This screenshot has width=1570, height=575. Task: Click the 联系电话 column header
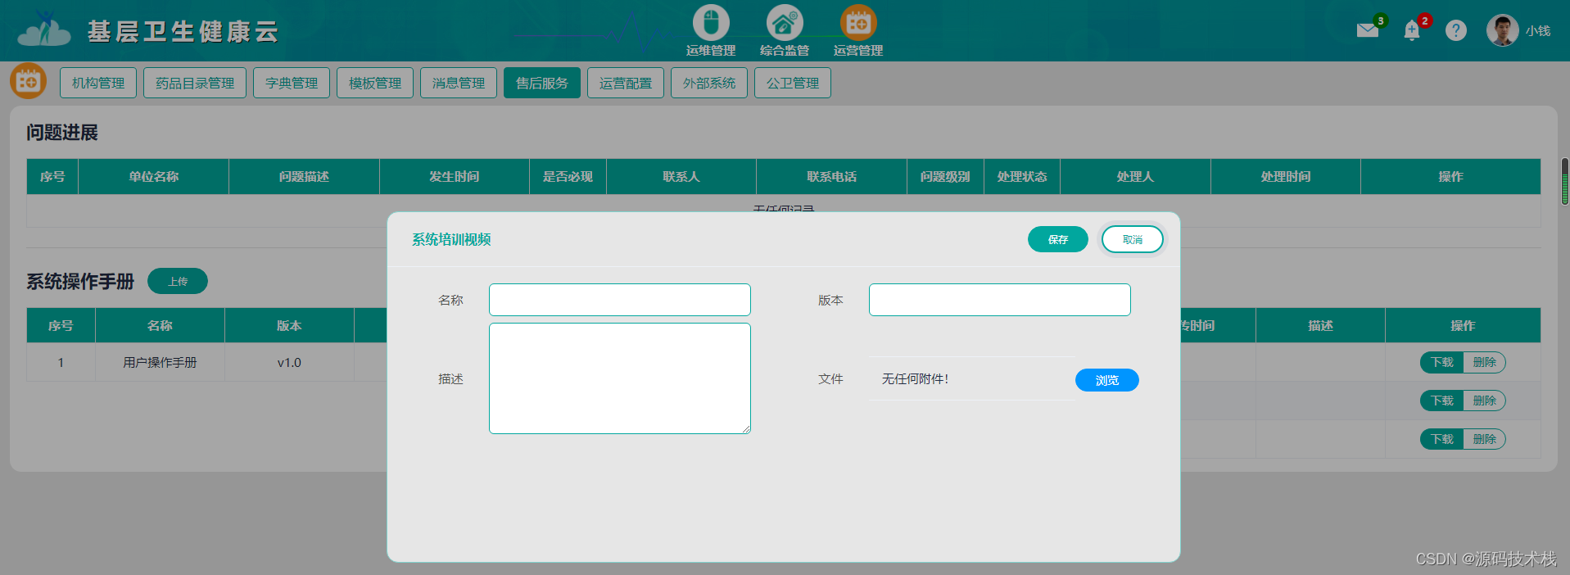click(x=831, y=176)
